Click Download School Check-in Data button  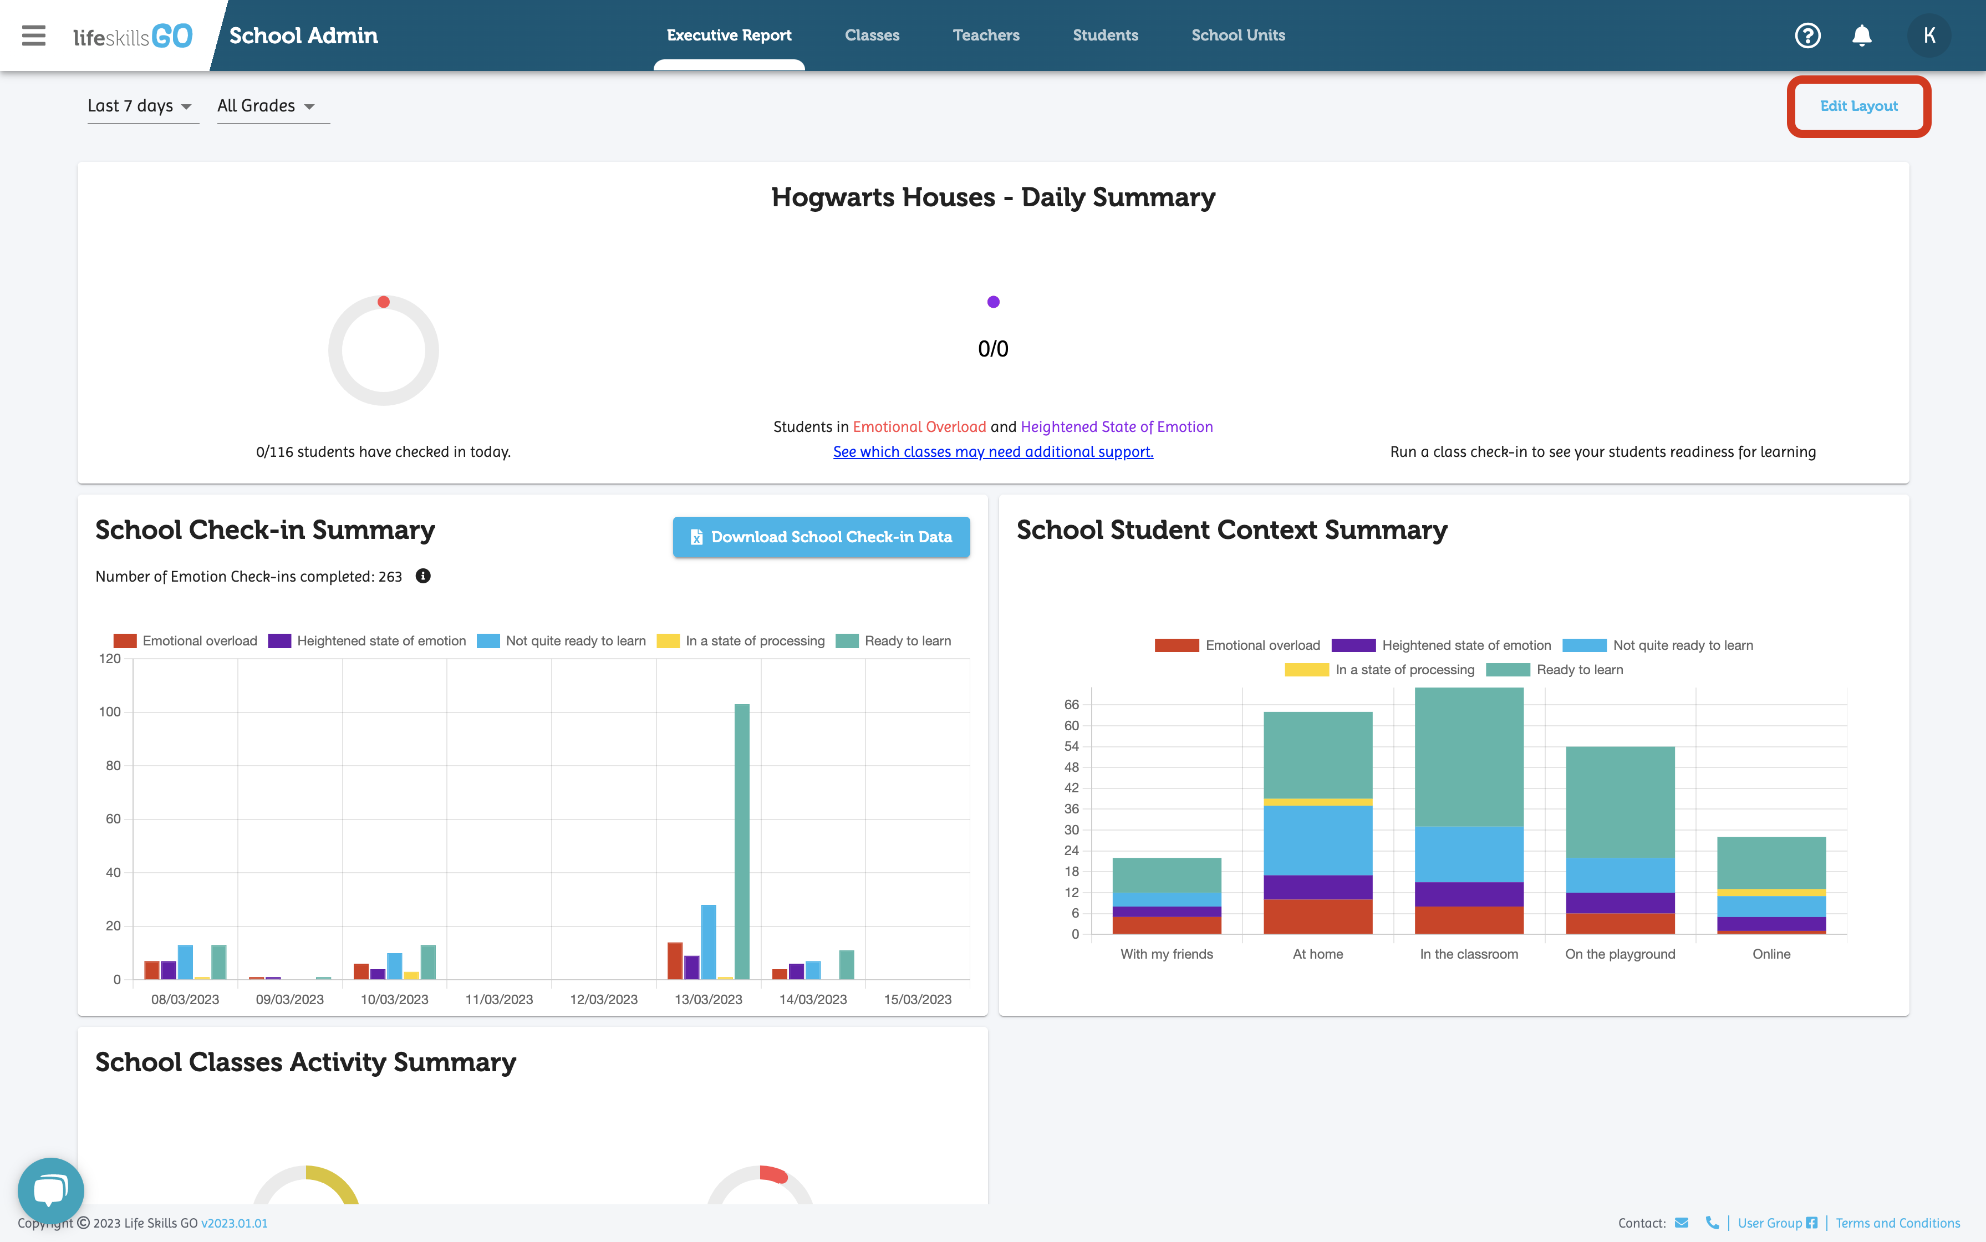pos(821,536)
